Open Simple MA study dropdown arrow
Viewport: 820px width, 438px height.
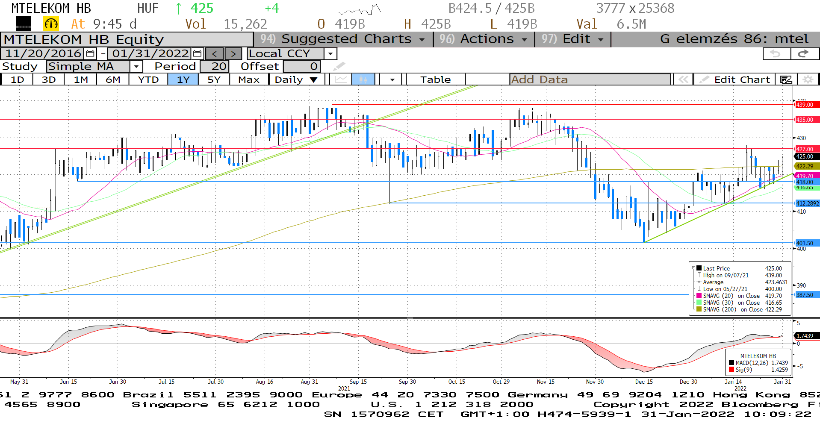point(136,66)
